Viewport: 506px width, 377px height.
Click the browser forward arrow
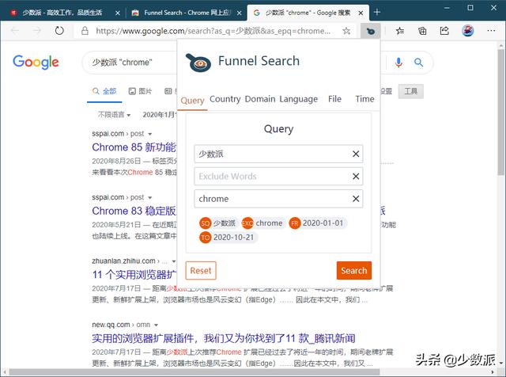click(37, 31)
